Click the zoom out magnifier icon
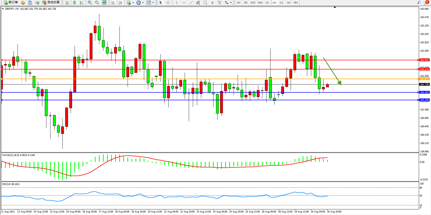 (x=97, y=3)
